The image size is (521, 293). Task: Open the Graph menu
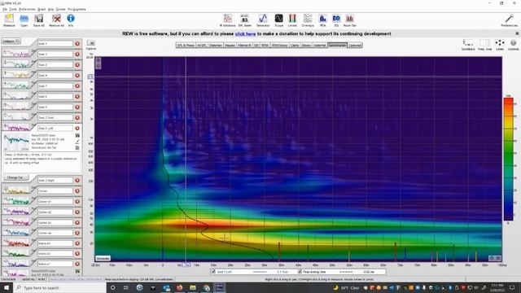[42, 9]
